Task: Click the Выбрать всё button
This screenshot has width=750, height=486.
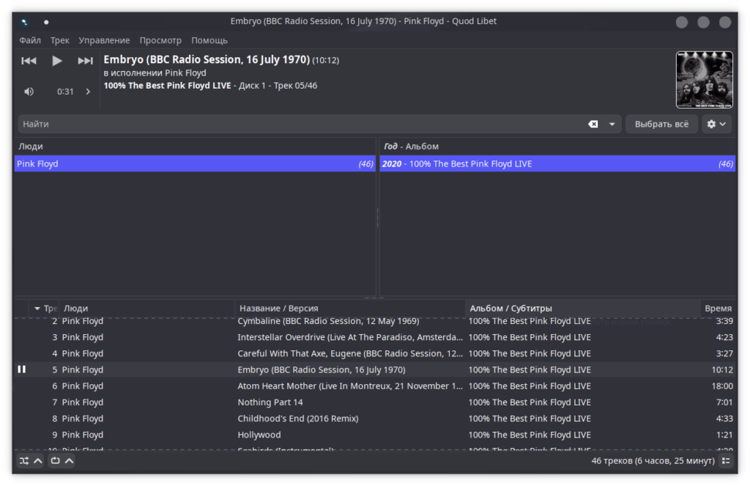Action: [x=661, y=124]
